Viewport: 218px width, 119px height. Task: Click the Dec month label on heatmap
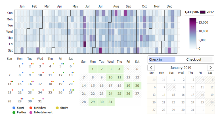(x=169, y=6)
